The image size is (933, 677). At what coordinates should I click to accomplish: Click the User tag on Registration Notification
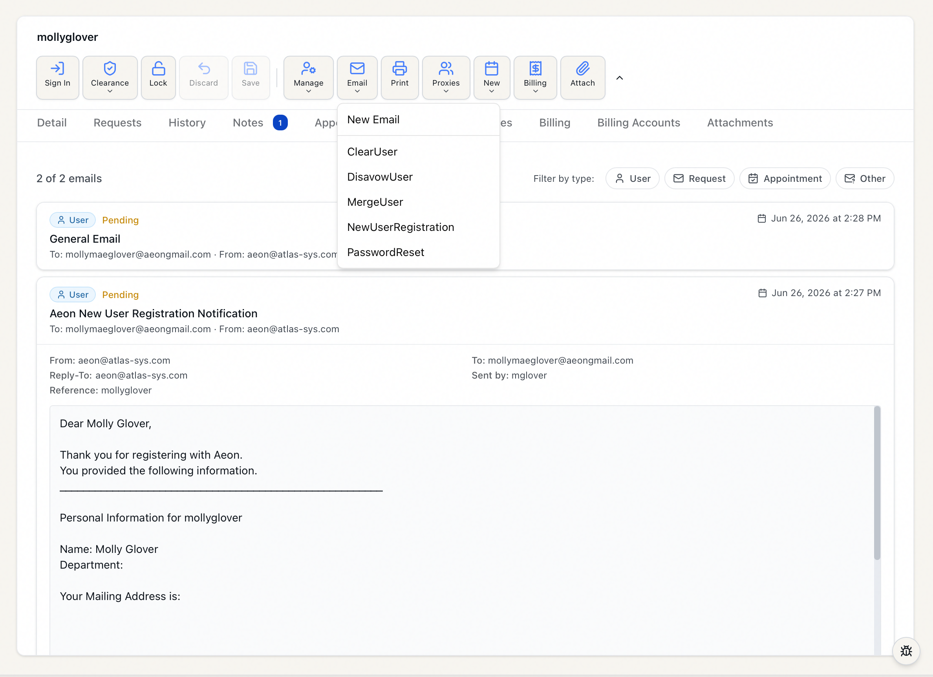73,295
